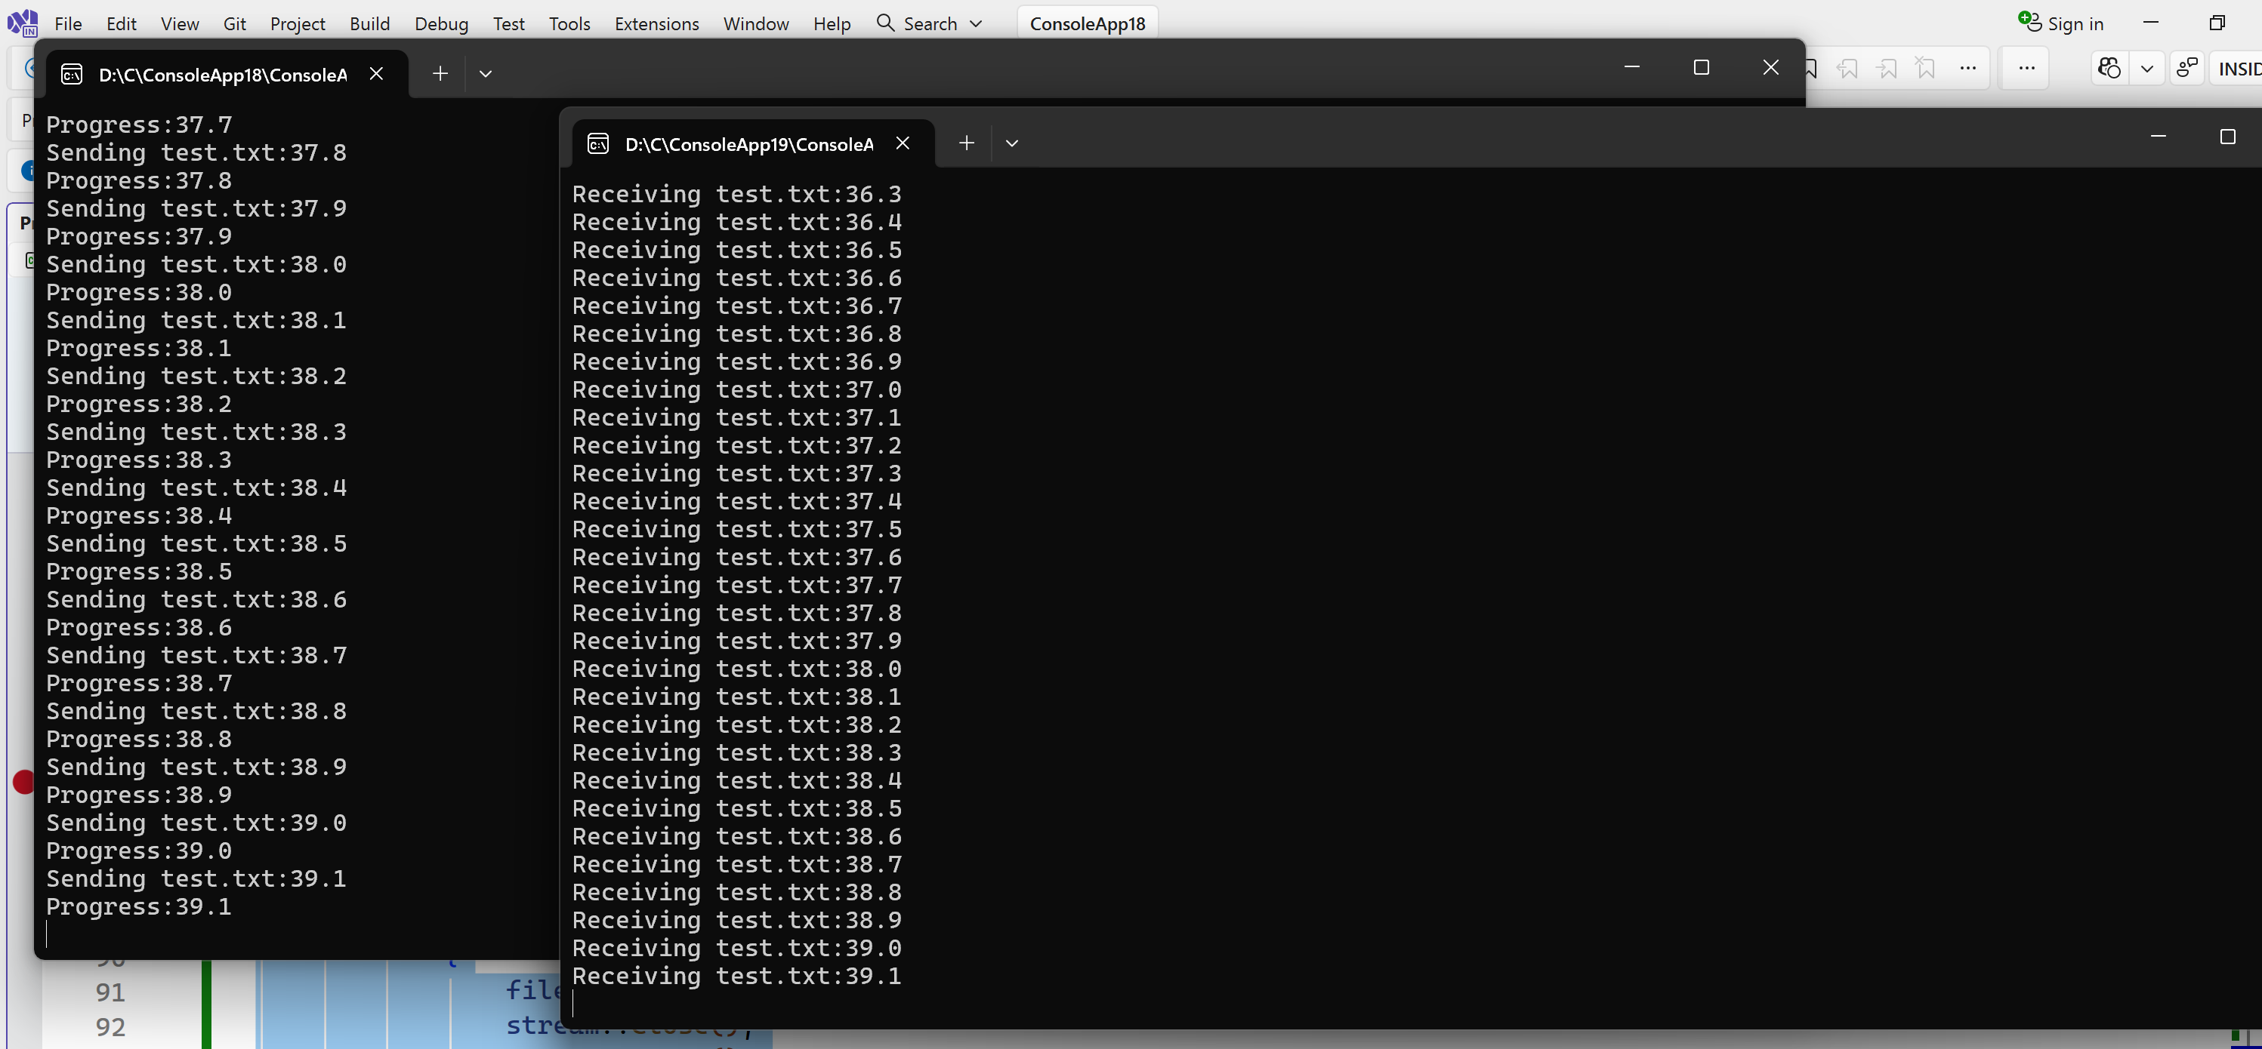Click the send feedback icon
This screenshot has height=1049, width=2262.
pos(2186,69)
